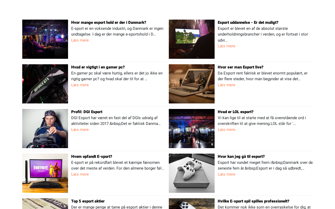Open 'Hvor mange esport hold' headline
This screenshot has height=209, width=335.
[109, 22]
